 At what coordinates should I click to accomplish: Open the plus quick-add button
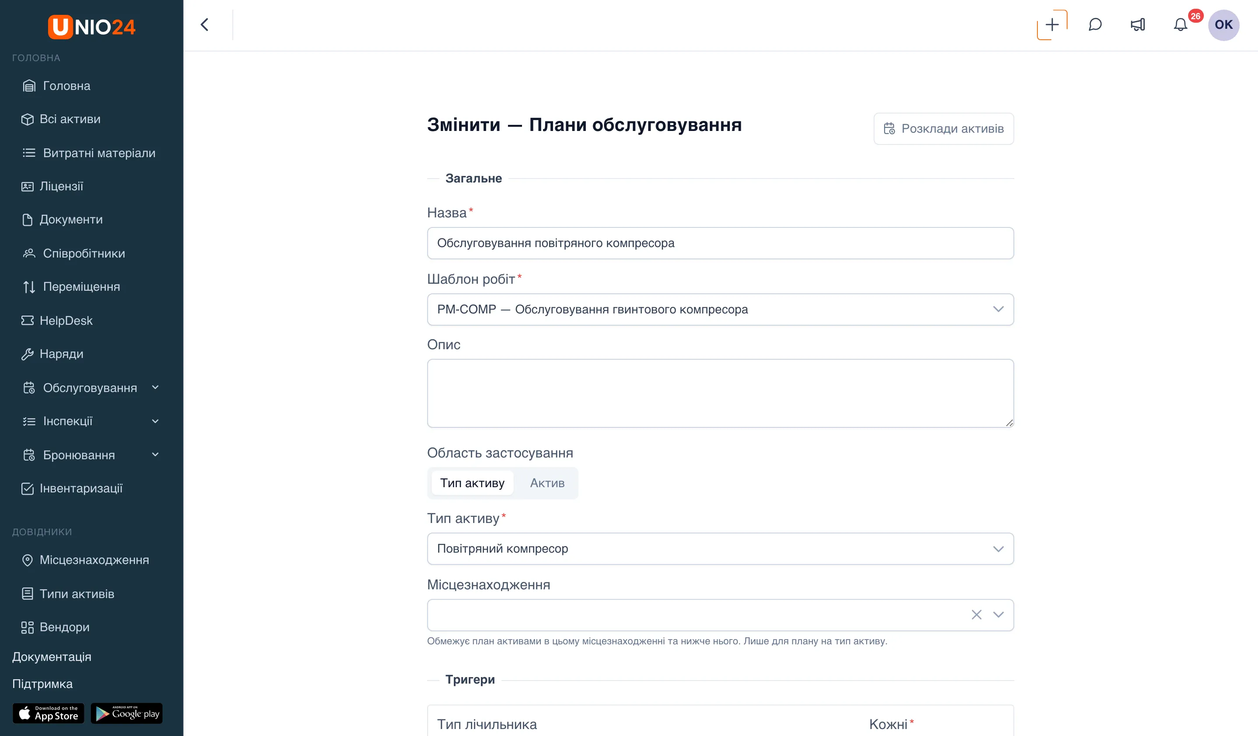pos(1052,24)
